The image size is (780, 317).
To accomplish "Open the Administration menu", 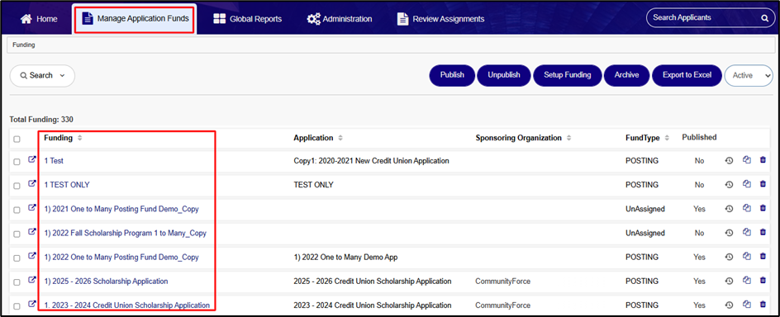I will point(340,19).
